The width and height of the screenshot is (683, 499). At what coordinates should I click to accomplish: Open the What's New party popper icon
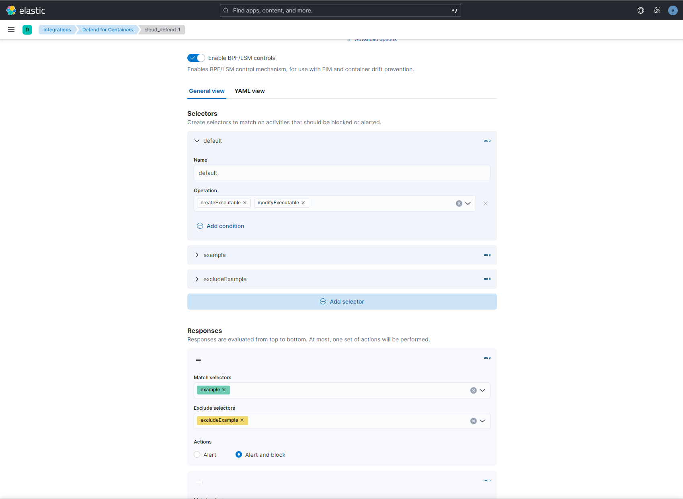[656, 10]
